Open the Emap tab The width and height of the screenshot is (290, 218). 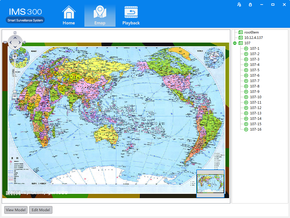point(100,16)
